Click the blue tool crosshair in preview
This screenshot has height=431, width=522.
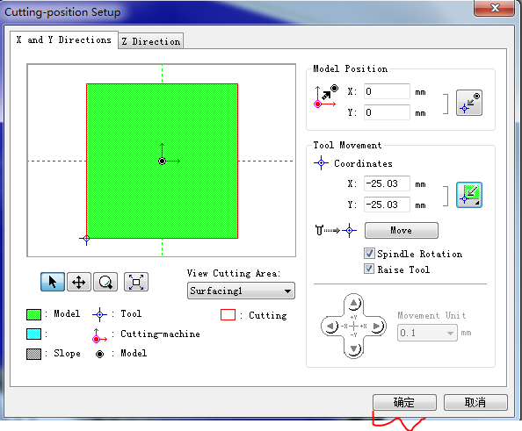(x=86, y=239)
